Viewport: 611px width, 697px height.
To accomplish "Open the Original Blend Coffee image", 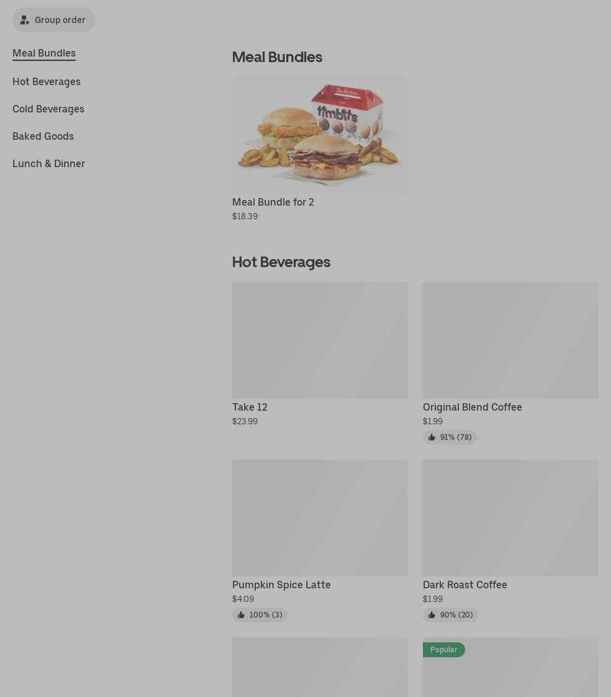I will (x=510, y=340).
